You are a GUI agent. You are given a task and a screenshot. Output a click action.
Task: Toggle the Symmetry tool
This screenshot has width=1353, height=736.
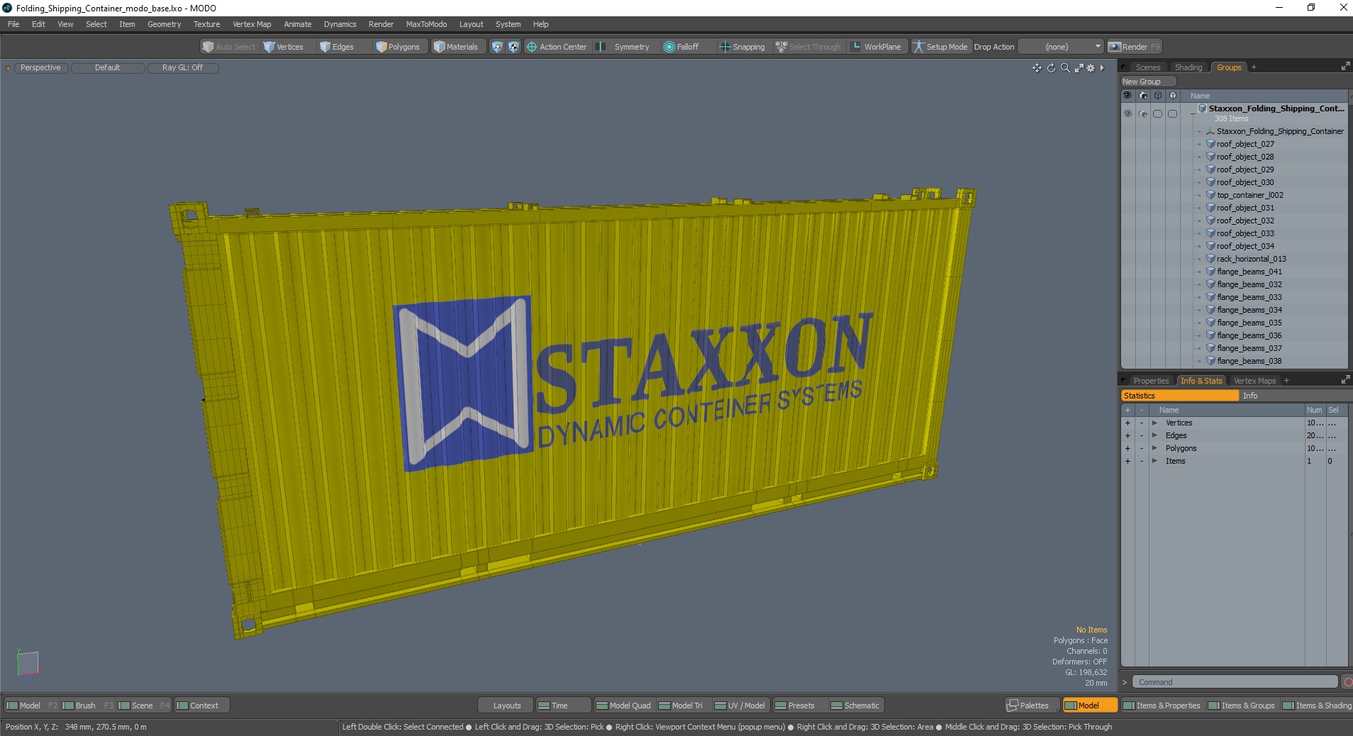[x=624, y=47]
